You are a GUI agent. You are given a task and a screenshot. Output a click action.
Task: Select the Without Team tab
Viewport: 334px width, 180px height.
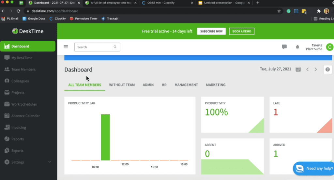[122, 85]
